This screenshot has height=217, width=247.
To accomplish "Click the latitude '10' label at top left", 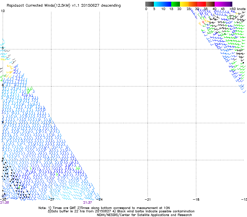I will click(x=3, y=11).
